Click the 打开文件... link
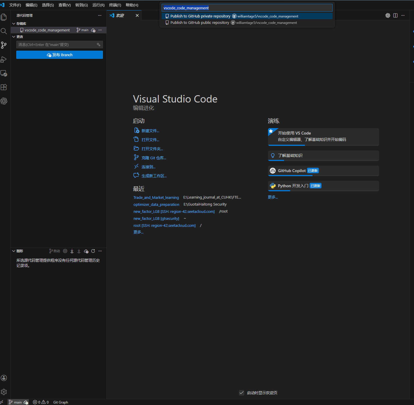Image resolution: width=414 pixels, height=405 pixels. [x=150, y=140]
